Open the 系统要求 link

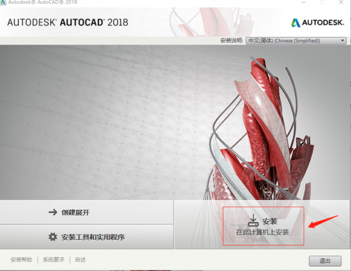click(54, 260)
